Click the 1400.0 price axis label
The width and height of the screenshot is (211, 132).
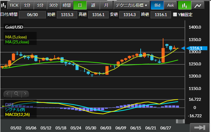[x=195, y=27]
